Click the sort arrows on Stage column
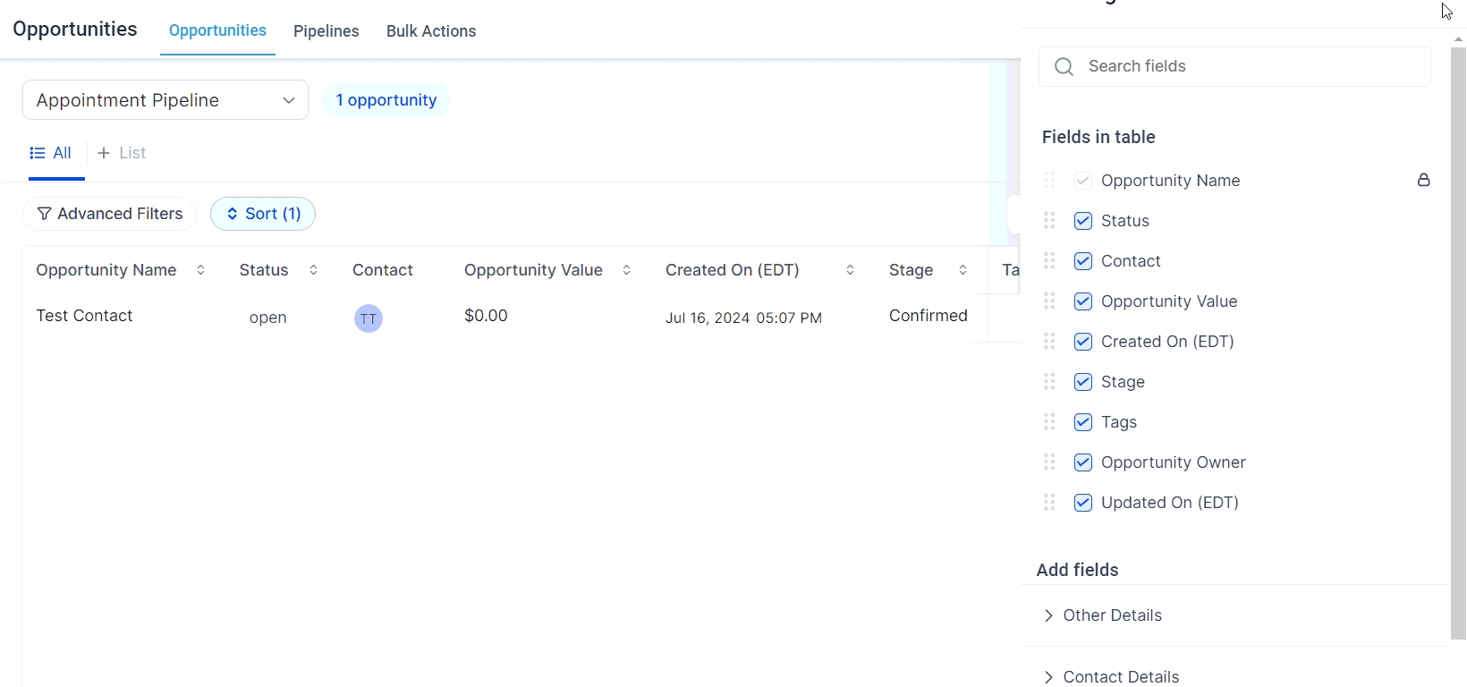This screenshot has height=687, width=1467. click(963, 270)
